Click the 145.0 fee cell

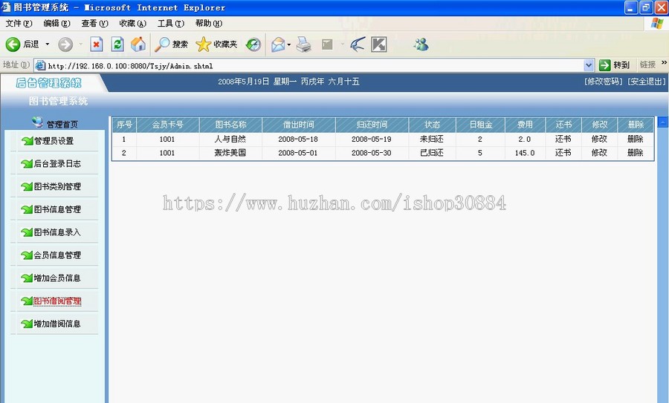point(525,152)
